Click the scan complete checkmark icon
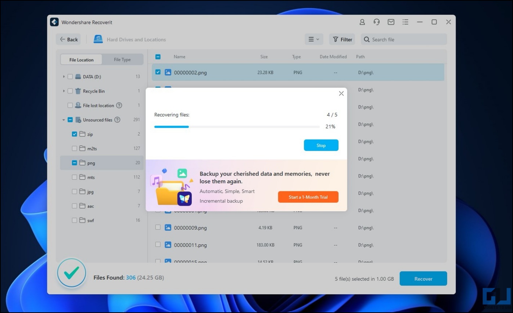 click(x=72, y=273)
